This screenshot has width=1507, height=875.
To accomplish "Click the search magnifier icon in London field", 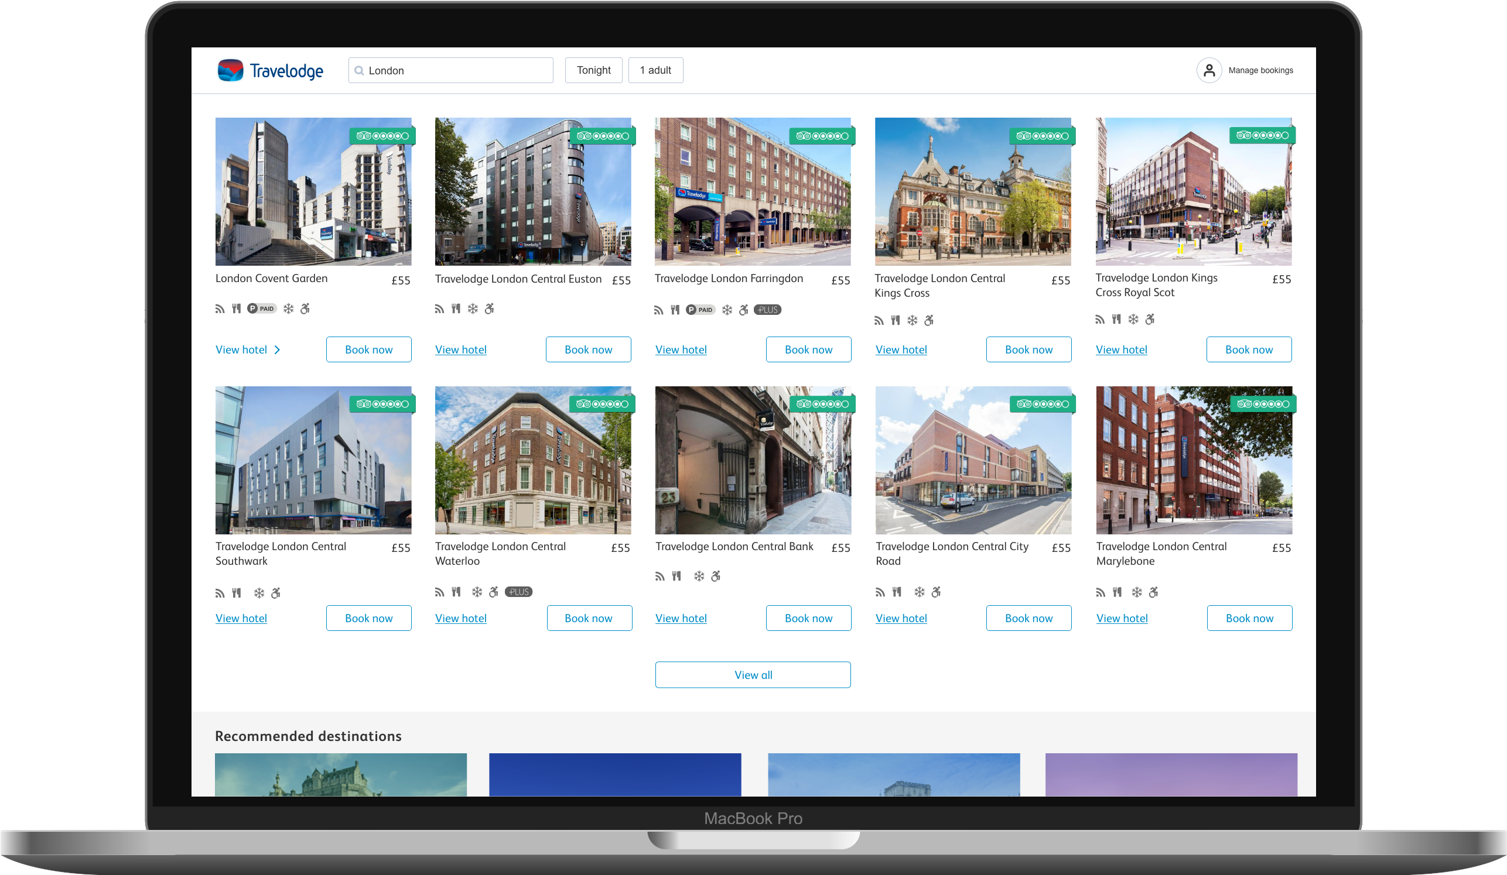I will click(359, 70).
